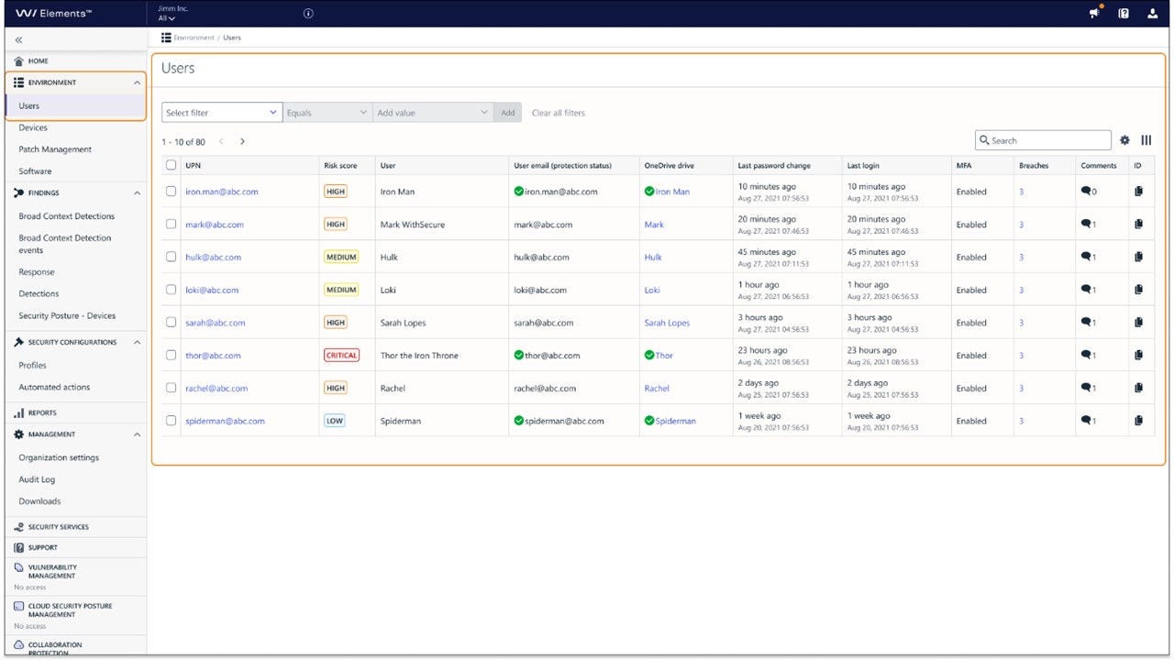Image resolution: width=1174 pixels, height=660 pixels.
Task: Select checkbox for spiderman@abc.com
Action: click(x=171, y=421)
